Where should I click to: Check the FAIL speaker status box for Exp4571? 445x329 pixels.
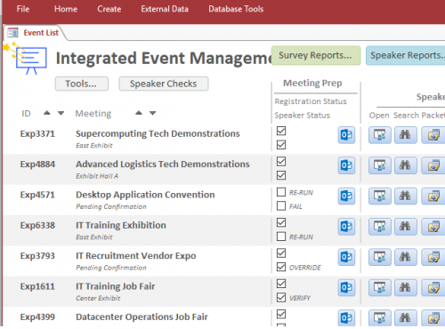pos(281,205)
